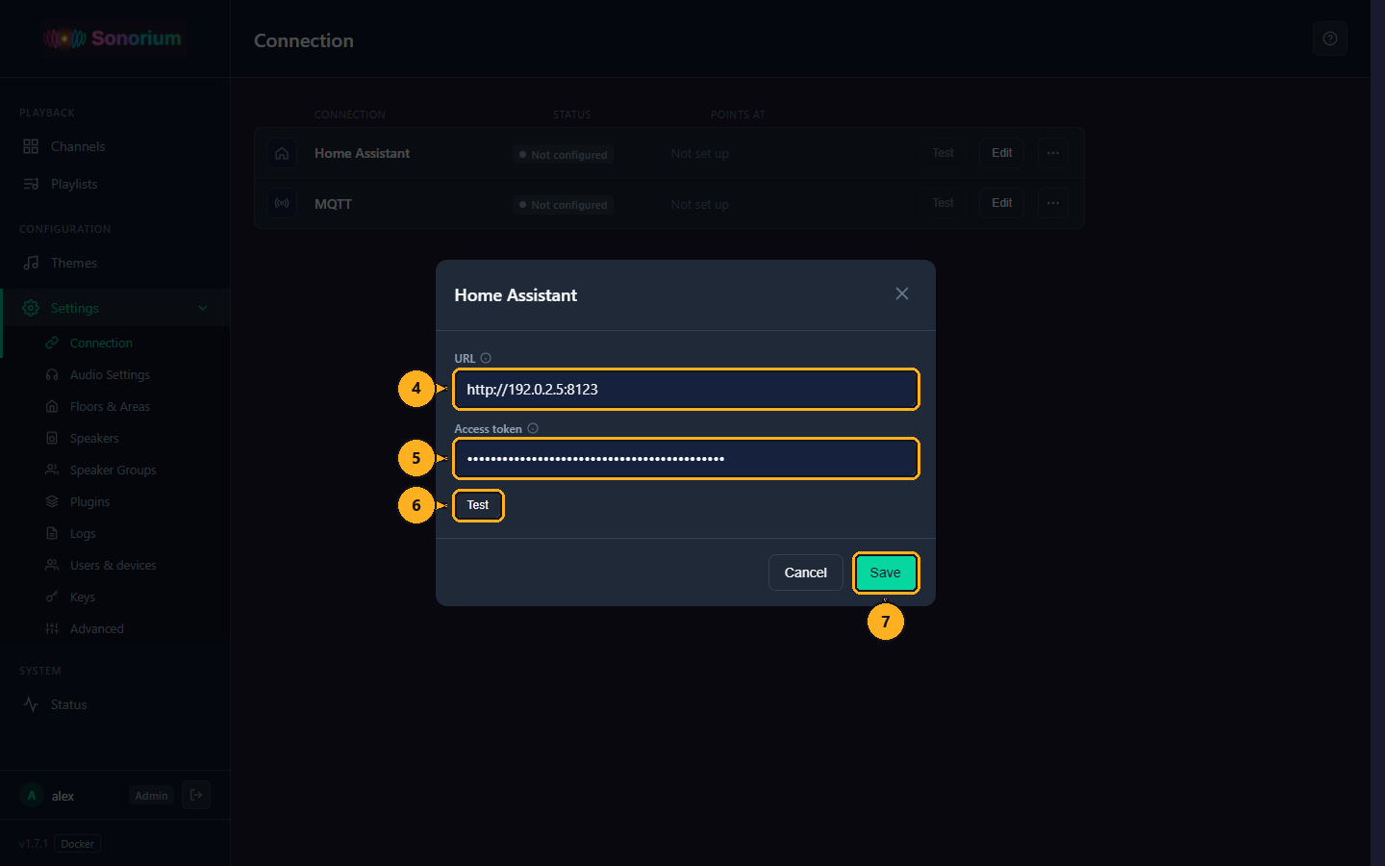Click the Docker version badge
This screenshot has height=866, width=1385.
click(78, 844)
